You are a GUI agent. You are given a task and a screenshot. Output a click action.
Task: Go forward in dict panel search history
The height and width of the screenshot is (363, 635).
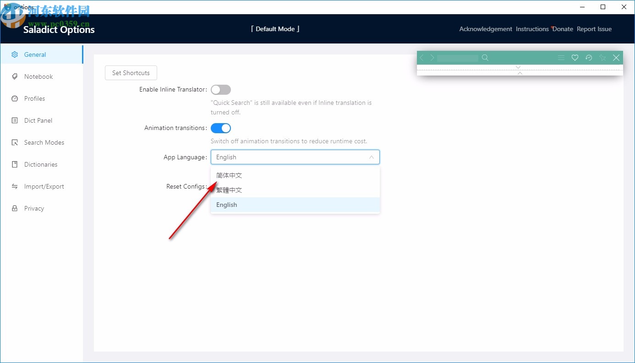pyautogui.click(x=432, y=58)
